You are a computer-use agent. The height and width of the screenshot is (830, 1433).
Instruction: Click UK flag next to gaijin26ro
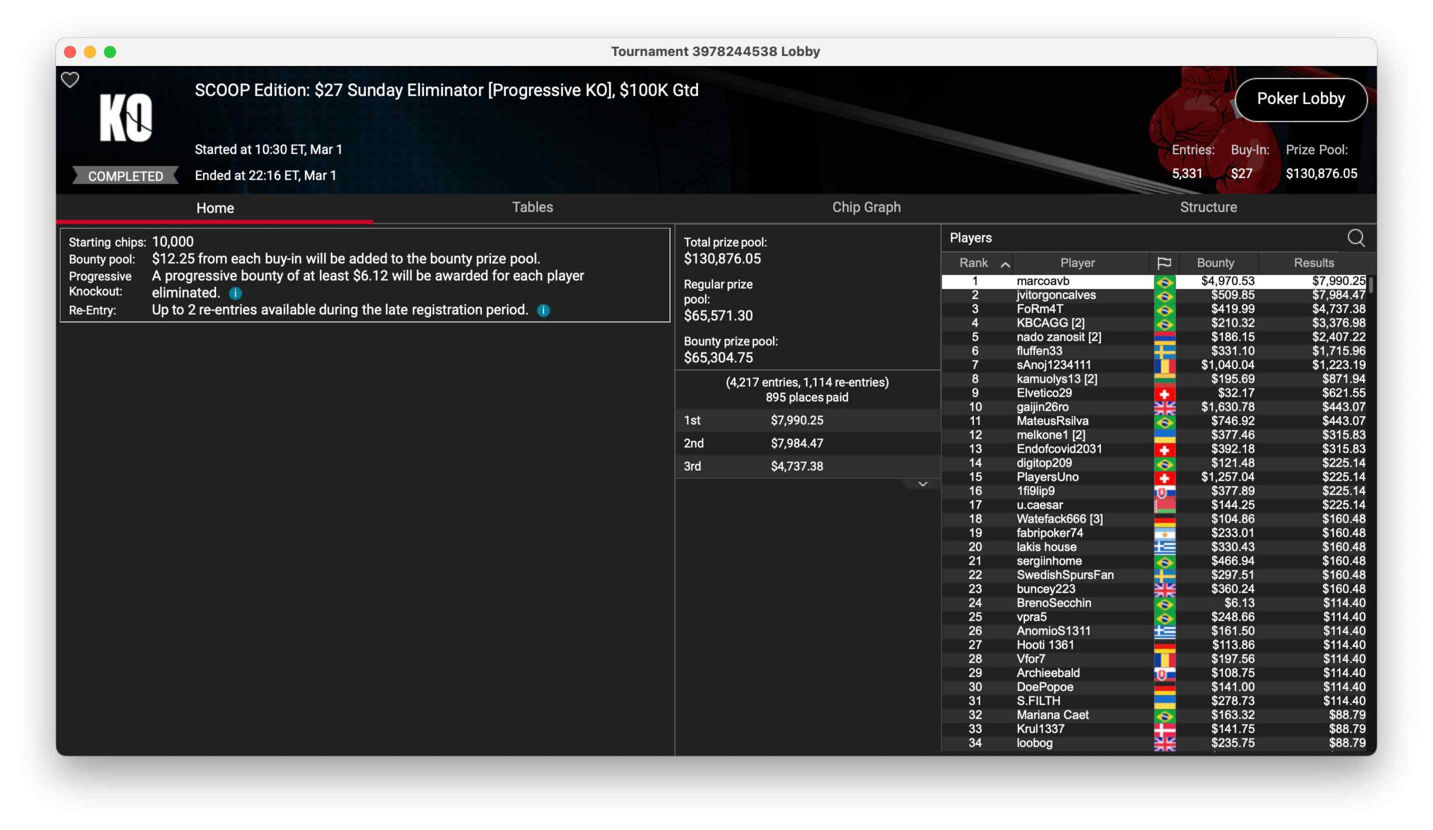[1164, 407]
